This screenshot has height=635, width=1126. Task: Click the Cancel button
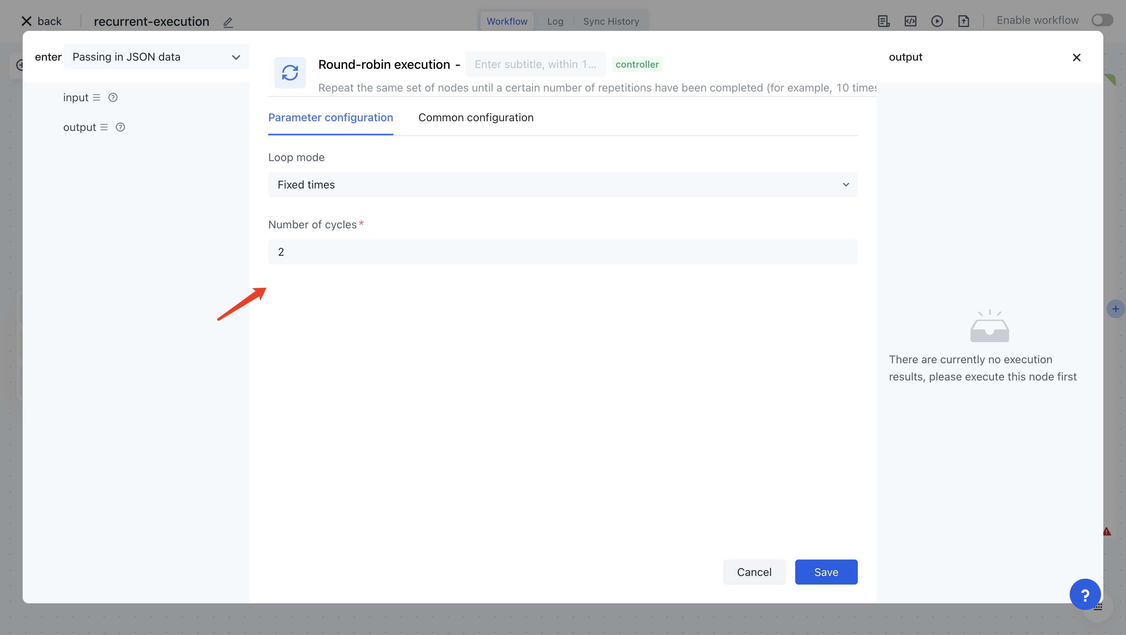point(754,572)
